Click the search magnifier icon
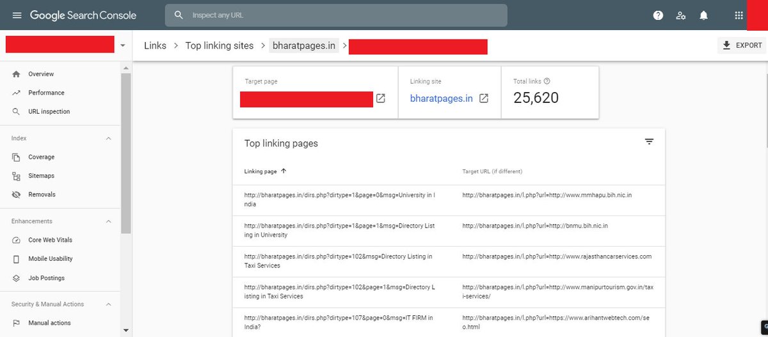This screenshot has height=337, width=768. click(179, 15)
